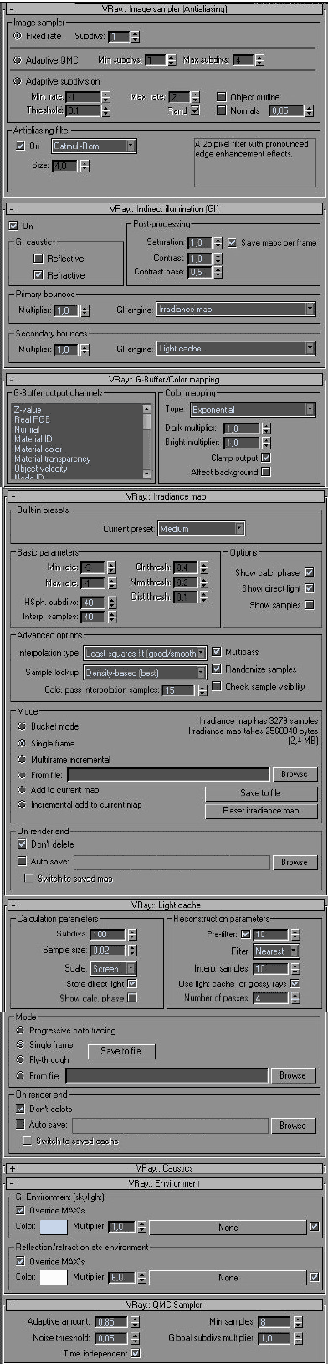This screenshot has width=328, height=1364.
Task: Toggle the Multipass checkbox
Action: pos(217,651)
